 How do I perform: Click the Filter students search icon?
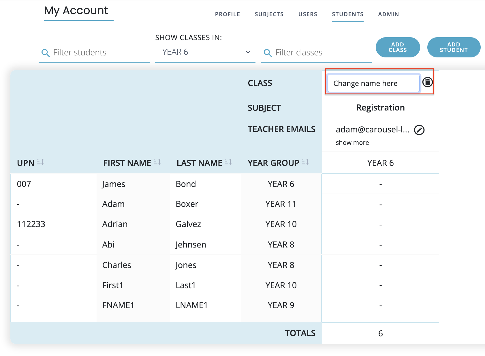(46, 53)
